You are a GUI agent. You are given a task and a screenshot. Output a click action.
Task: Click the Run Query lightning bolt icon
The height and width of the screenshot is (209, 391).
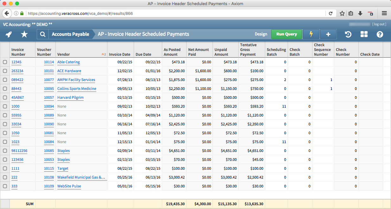click(x=311, y=34)
